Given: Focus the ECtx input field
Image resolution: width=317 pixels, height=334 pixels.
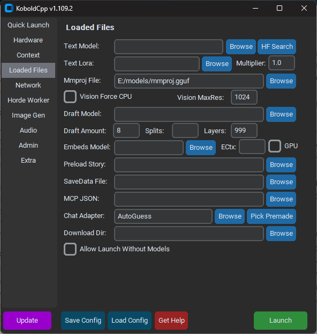Looking at the screenshot, I should click(x=252, y=147).
